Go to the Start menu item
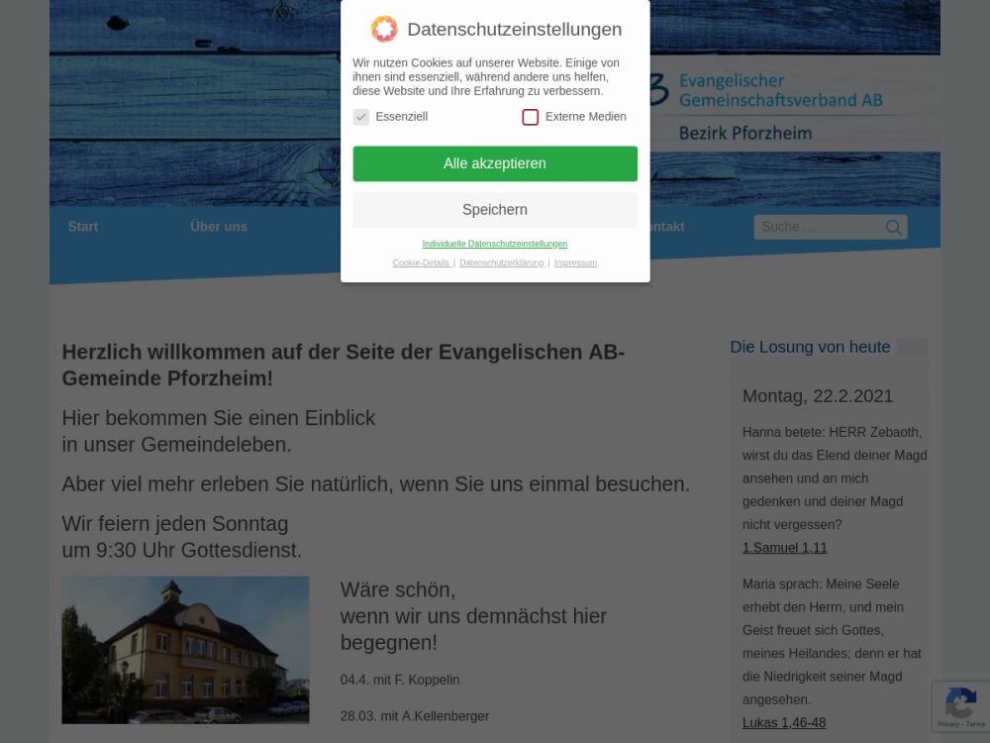This screenshot has width=990, height=743. [x=83, y=227]
